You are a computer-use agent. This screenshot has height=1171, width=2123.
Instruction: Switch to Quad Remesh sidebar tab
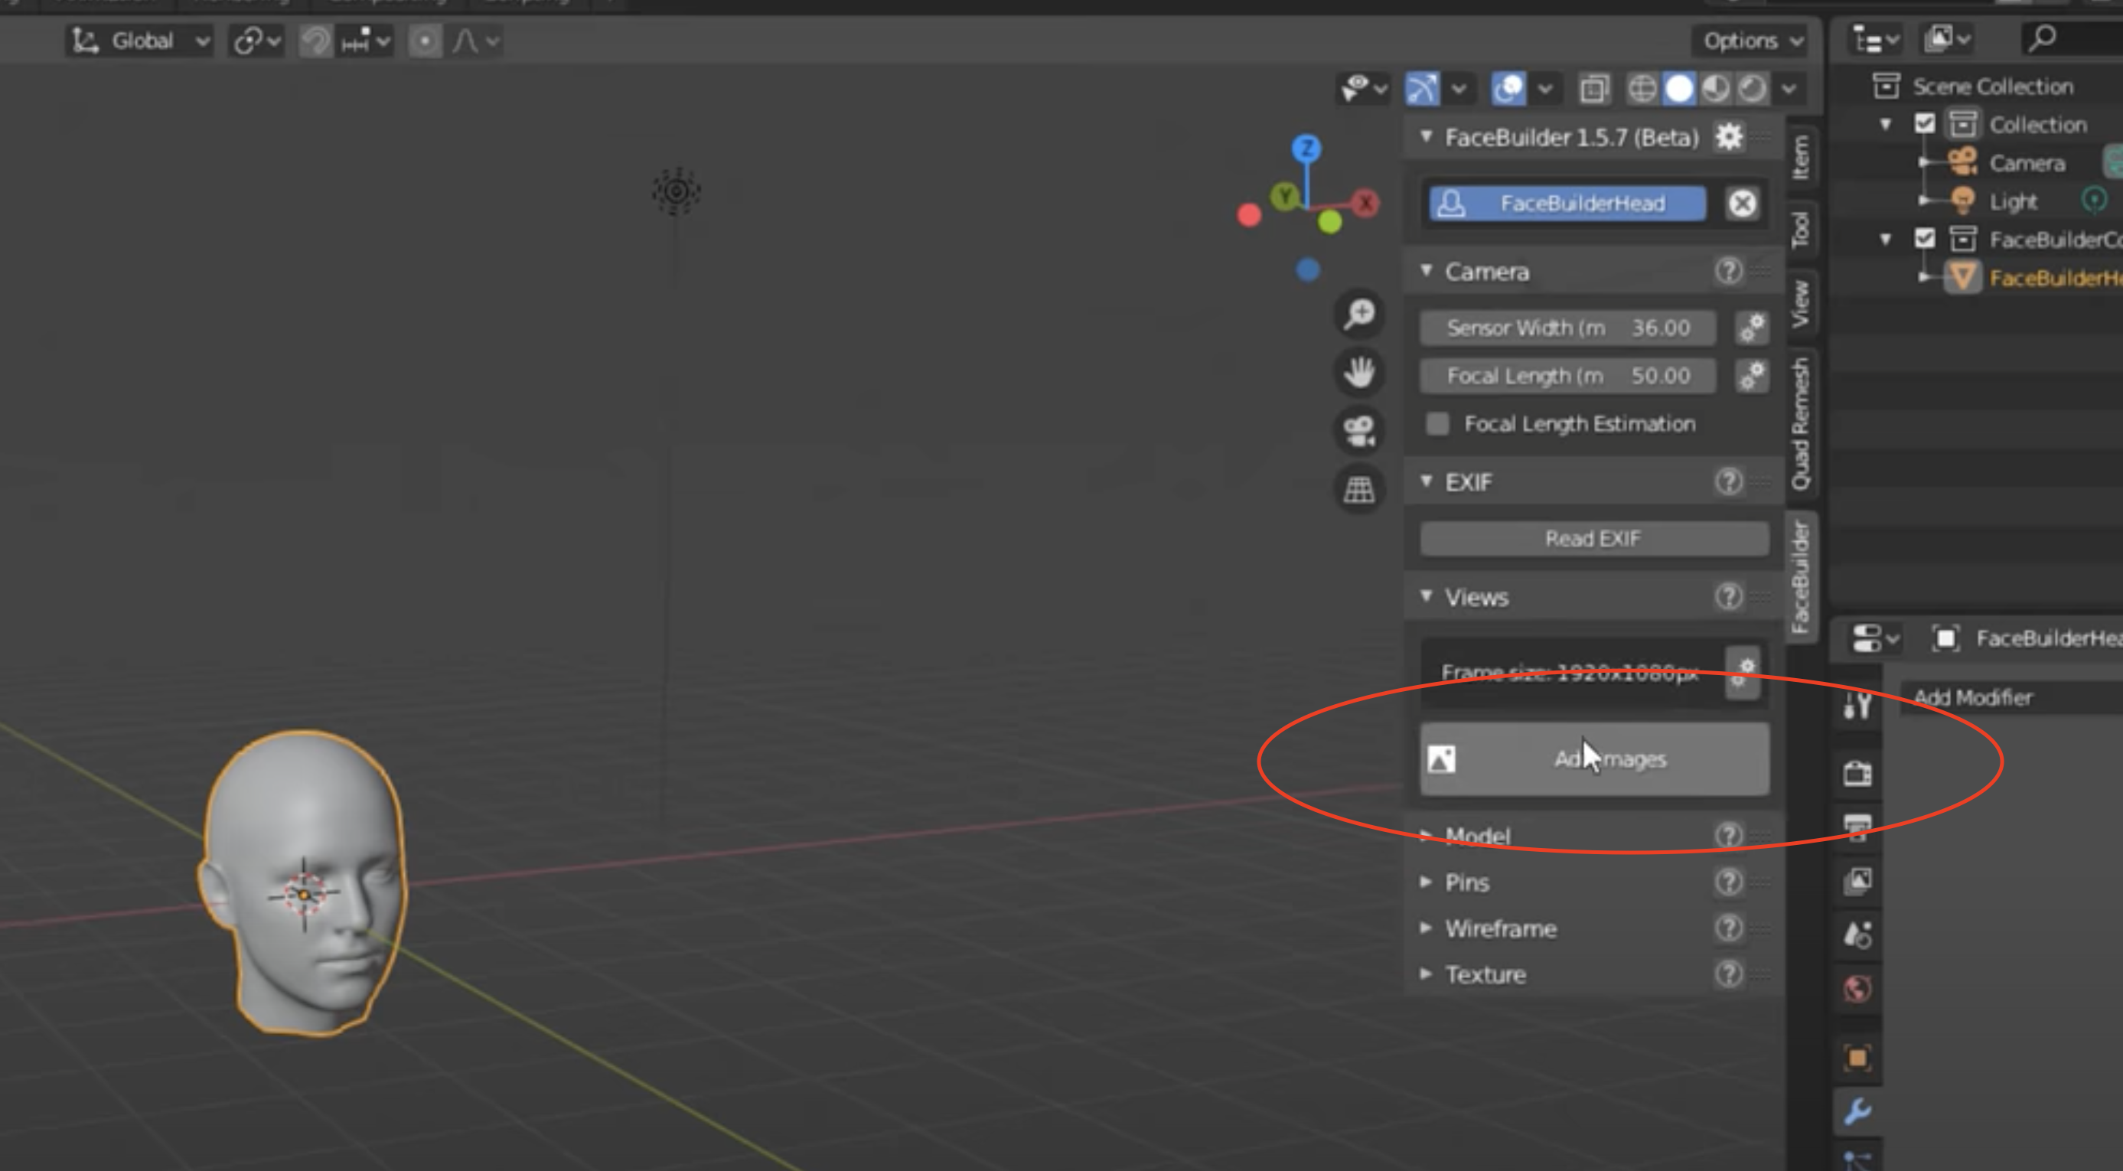1802,423
